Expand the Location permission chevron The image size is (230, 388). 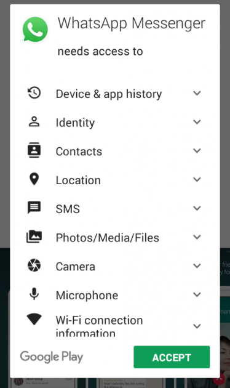point(197,179)
